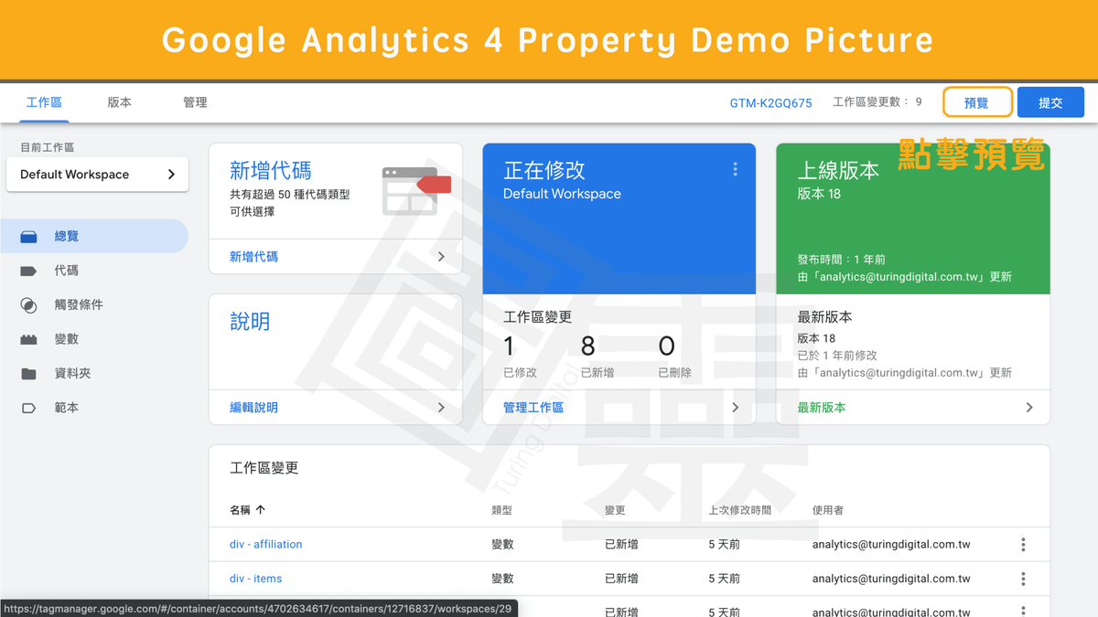This screenshot has height=617, width=1098.
Task: Sort table by 名稱 column arrow
Action: pos(261,510)
